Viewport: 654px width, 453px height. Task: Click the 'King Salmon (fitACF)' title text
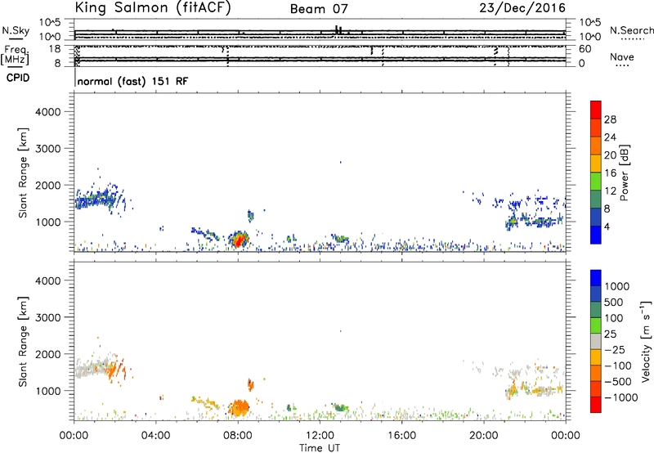click(x=153, y=8)
